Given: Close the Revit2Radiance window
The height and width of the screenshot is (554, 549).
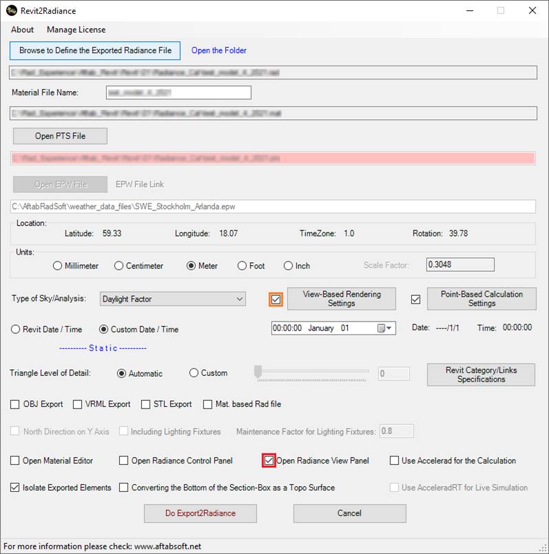Looking at the screenshot, I should [532, 10].
